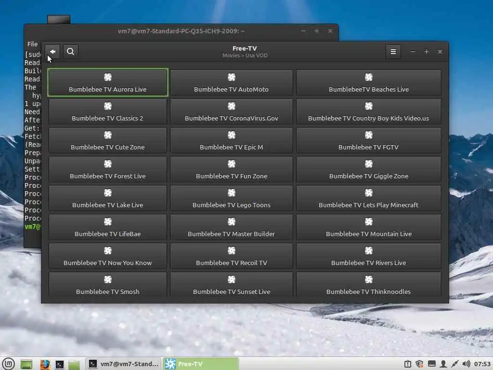Choose Bumblebee TV FGTV channel
Viewport: 493px width, 370px height.
pyautogui.click(x=368, y=140)
